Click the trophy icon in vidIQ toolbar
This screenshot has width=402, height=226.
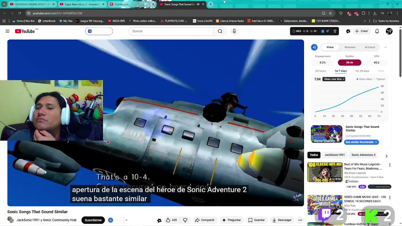point(335,31)
